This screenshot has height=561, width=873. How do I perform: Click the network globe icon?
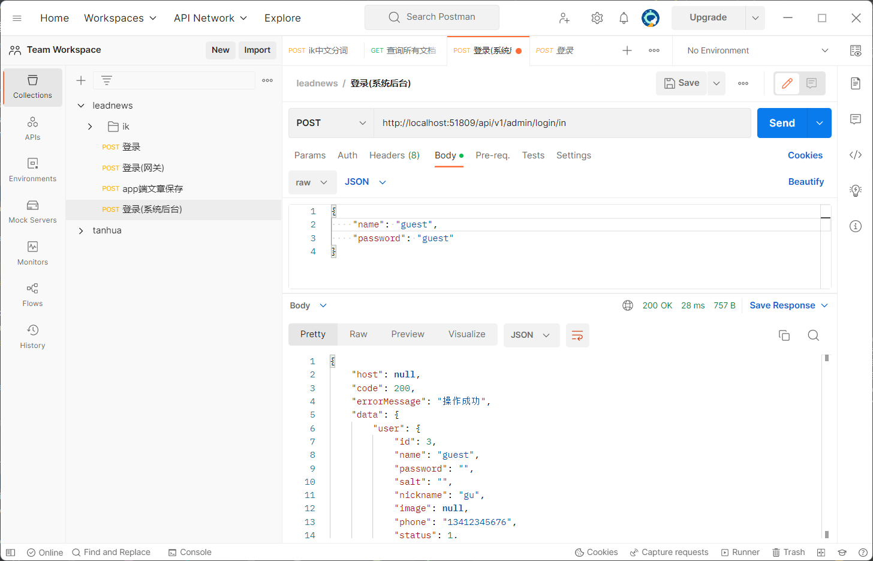(628, 305)
